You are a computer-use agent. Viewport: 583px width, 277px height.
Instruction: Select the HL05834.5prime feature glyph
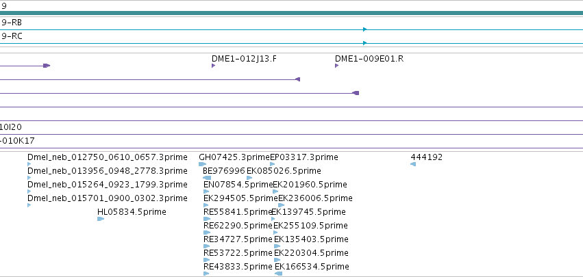(x=101, y=219)
